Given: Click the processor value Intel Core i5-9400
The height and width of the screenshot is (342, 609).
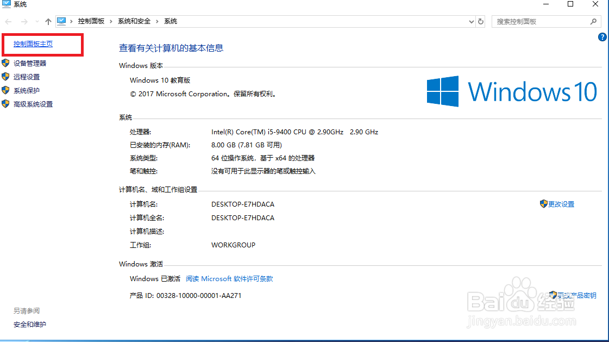Looking at the screenshot, I should point(295,132).
